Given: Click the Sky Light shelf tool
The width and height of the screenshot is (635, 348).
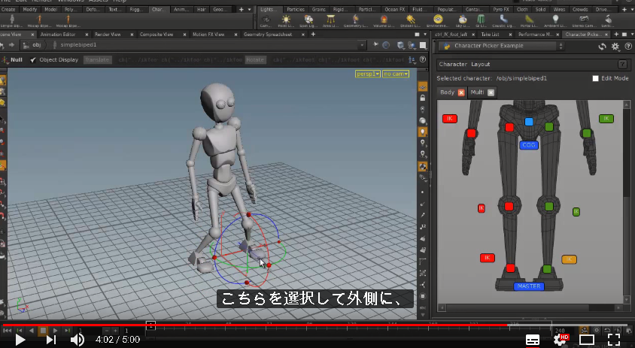Looking at the screenshot, I should pos(462,21).
